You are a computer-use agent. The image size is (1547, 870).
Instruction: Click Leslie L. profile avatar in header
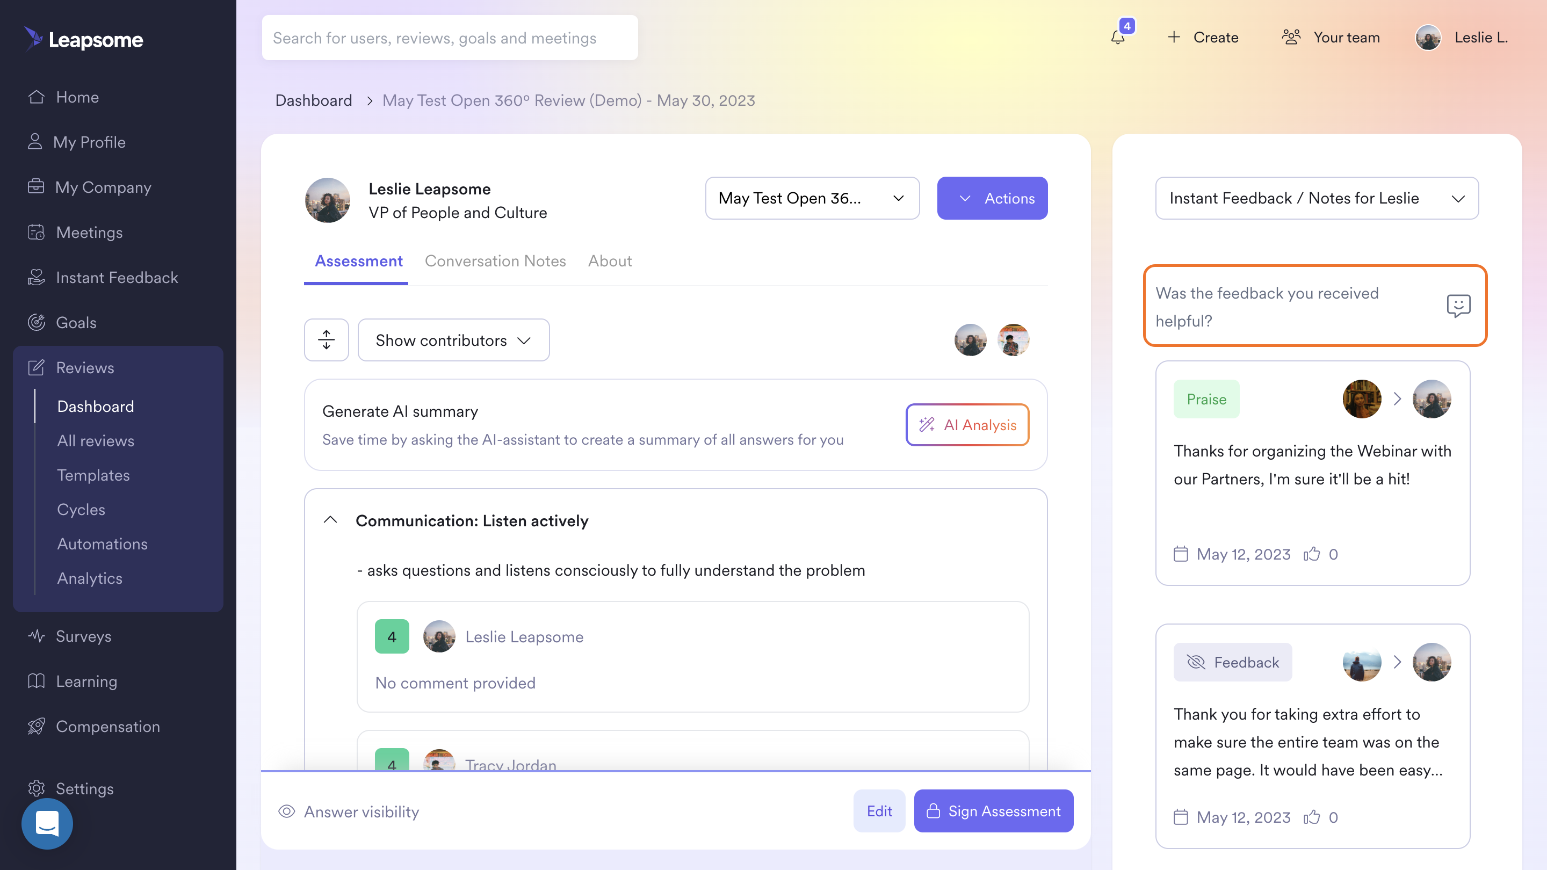click(1428, 37)
